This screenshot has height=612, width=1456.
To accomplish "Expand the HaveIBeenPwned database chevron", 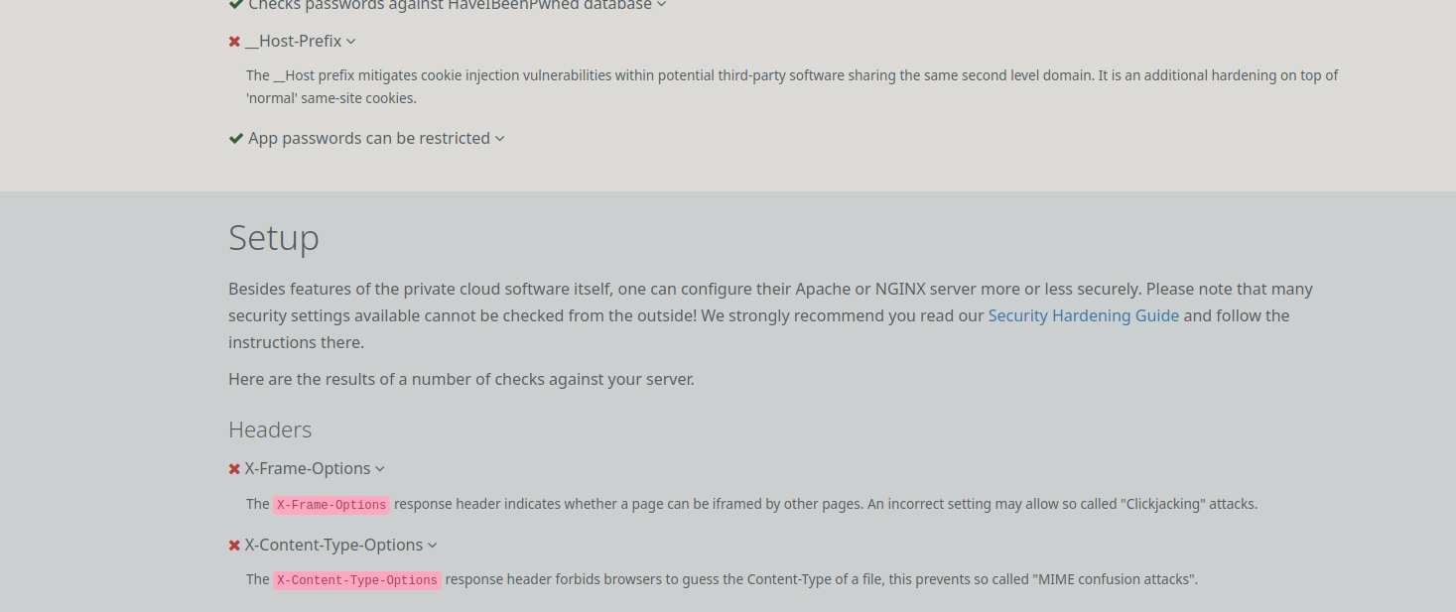I will point(662,5).
